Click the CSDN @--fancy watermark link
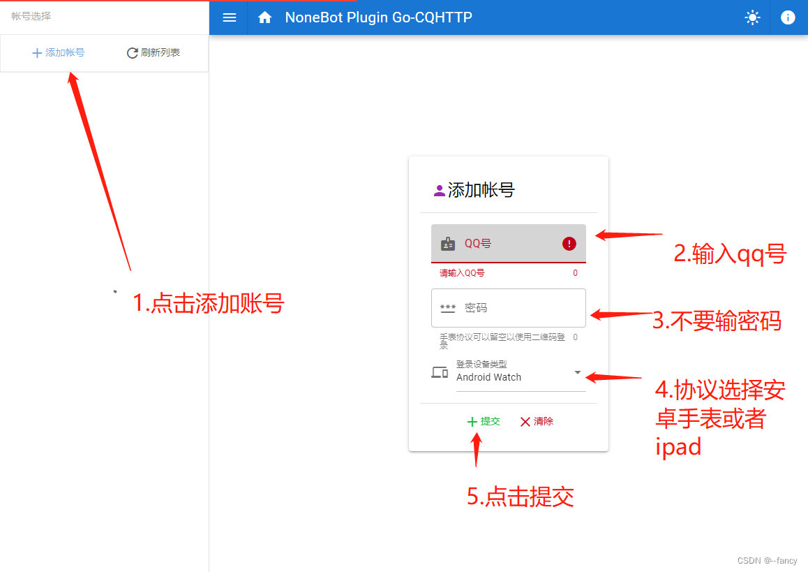808x572 pixels. (x=767, y=560)
